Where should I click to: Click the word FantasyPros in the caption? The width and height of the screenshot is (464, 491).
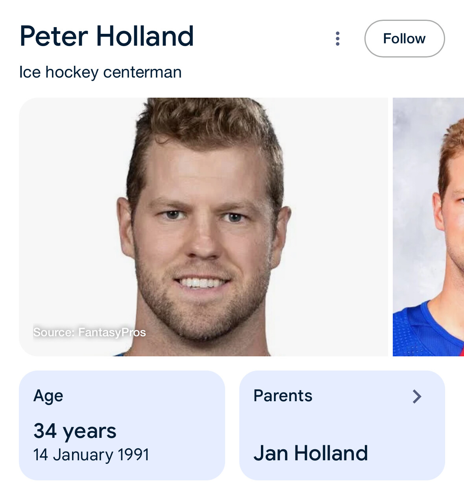click(112, 332)
